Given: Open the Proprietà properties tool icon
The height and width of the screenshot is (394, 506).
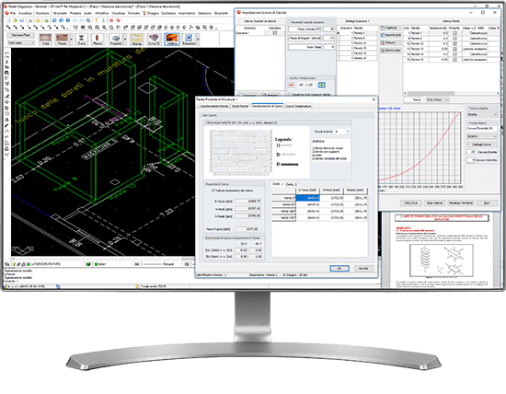Looking at the screenshot, I should 116,39.
